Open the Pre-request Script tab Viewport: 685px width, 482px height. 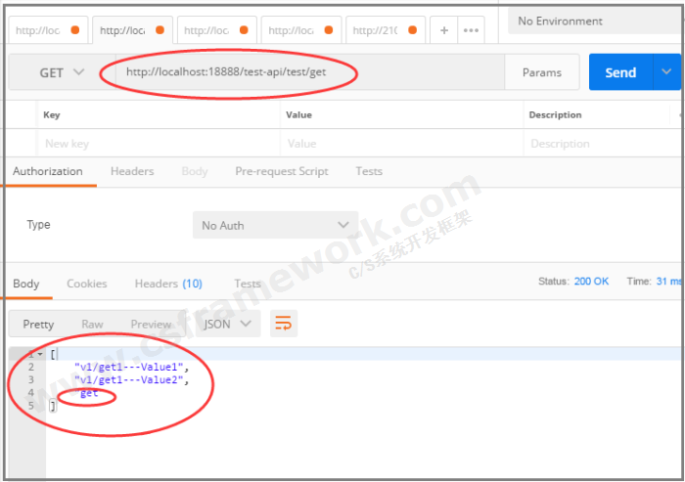pyautogui.click(x=282, y=171)
